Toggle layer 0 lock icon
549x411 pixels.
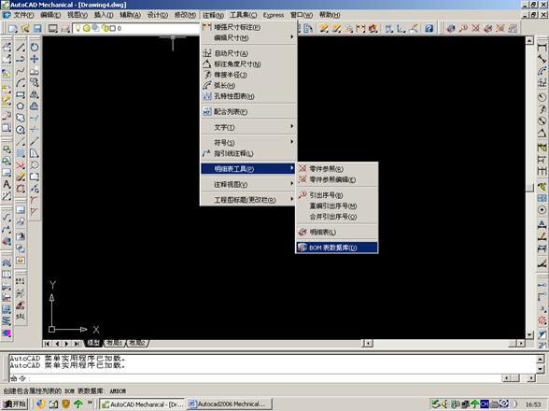105,28
